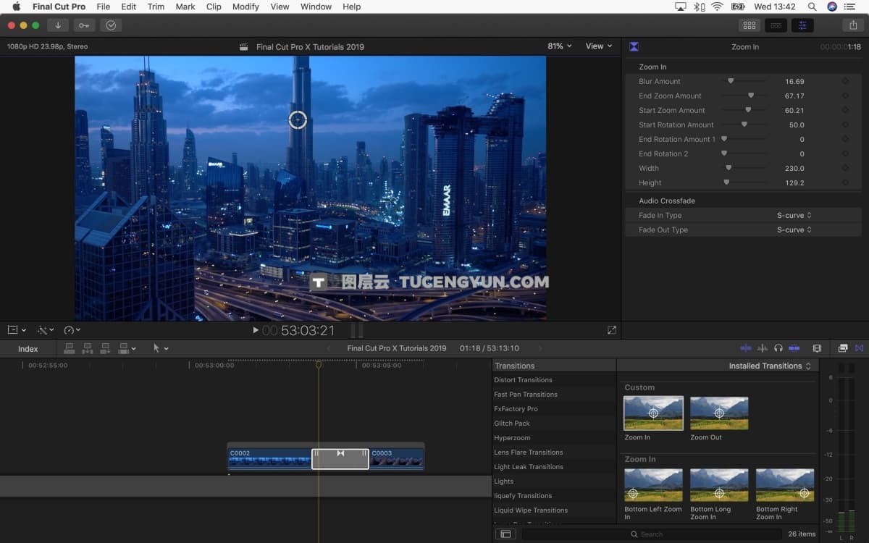869x543 pixels.
Task: Open the Index button in timeline
Action: 28,349
